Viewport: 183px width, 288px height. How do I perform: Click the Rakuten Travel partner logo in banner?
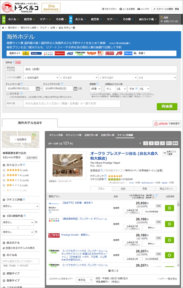(x=80, y=53)
